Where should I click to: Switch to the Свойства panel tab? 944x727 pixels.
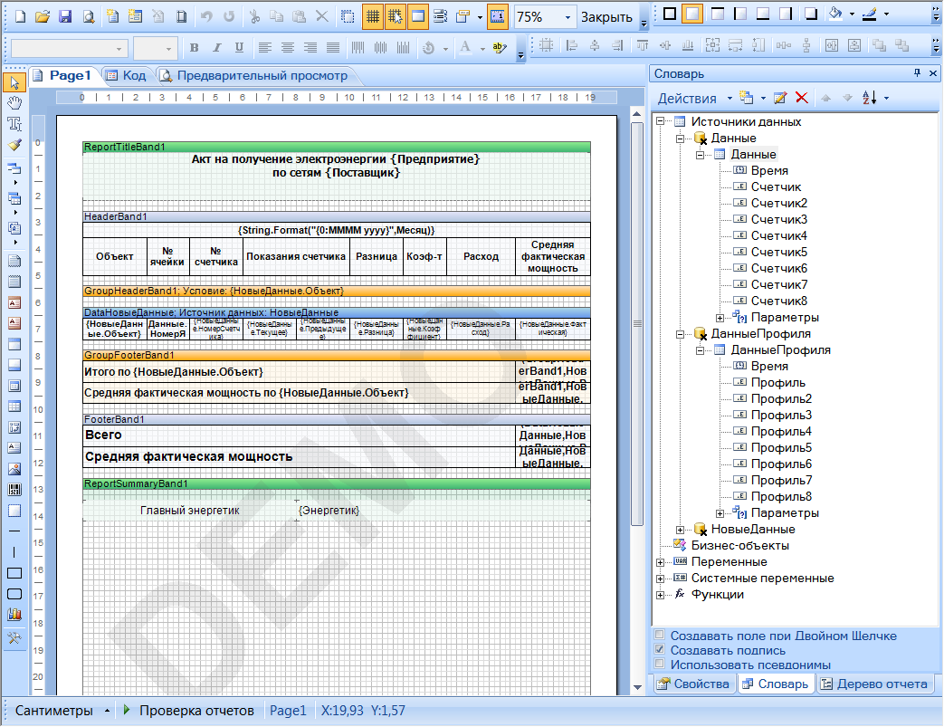click(x=693, y=684)
